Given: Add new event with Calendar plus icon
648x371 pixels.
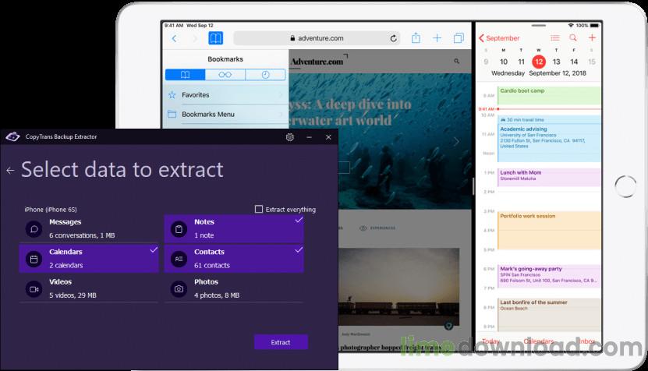Looking at the screenshot, I should 592,37.
